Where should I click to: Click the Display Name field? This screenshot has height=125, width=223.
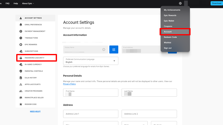pos(85,49)
